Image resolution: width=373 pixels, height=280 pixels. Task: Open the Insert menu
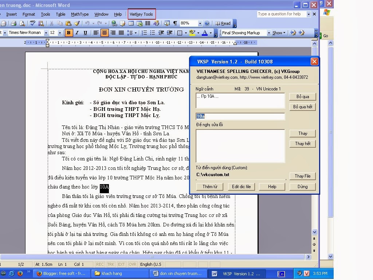pyautogui.click(x=11, y=14)
